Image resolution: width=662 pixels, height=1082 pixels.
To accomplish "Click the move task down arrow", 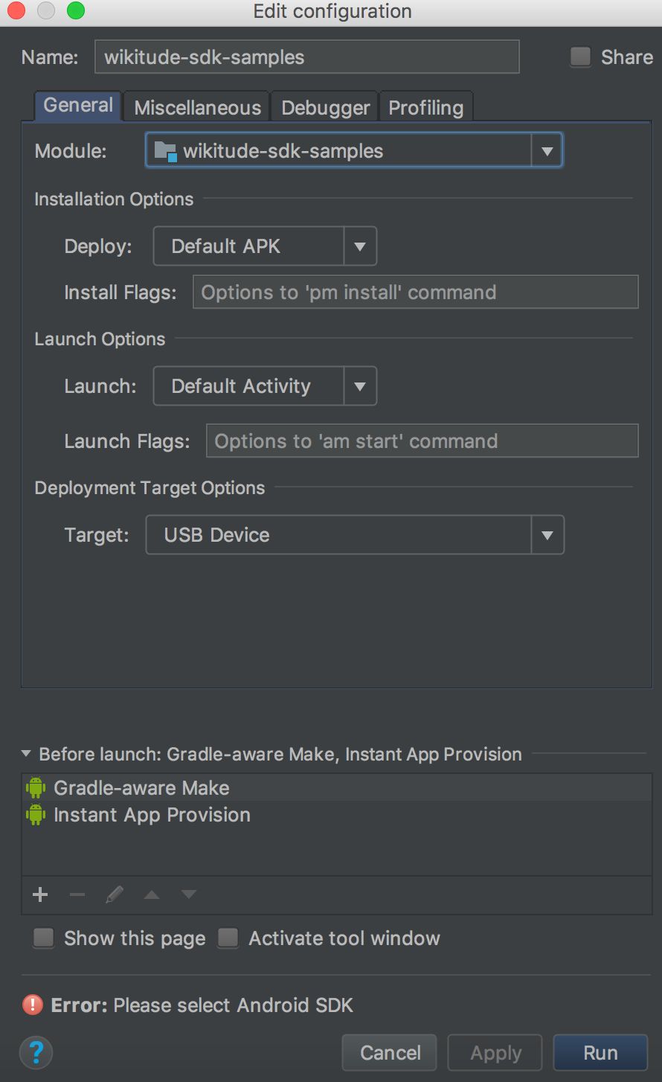I will click(x=189, y=894).
